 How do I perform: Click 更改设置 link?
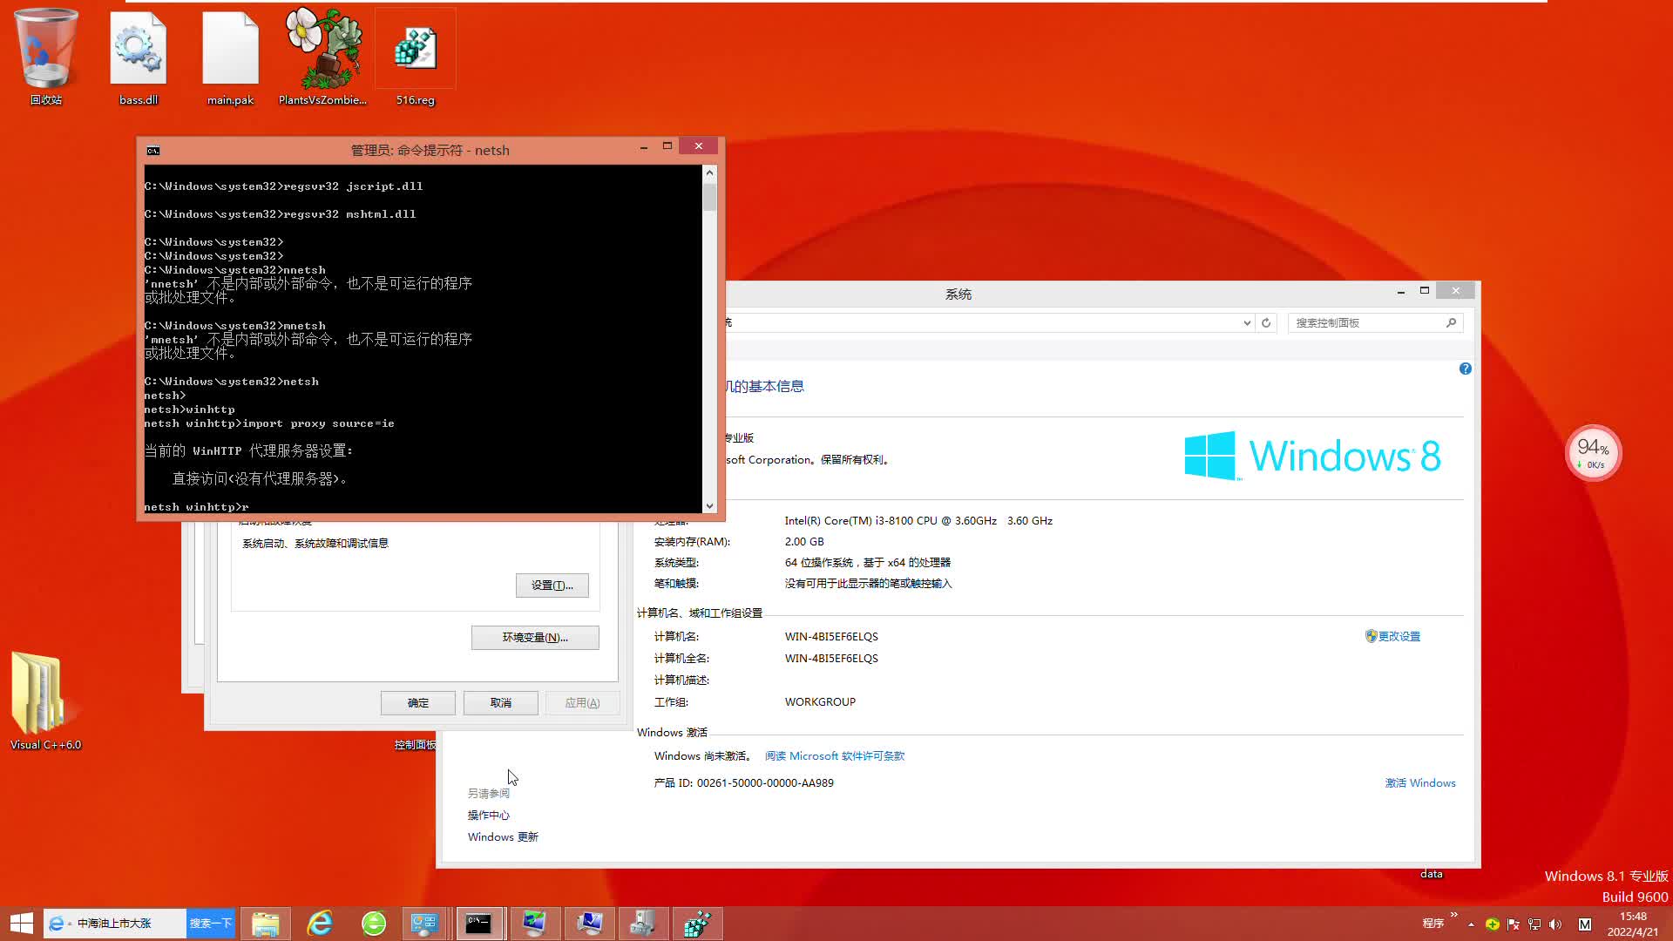pos(1399,637)
